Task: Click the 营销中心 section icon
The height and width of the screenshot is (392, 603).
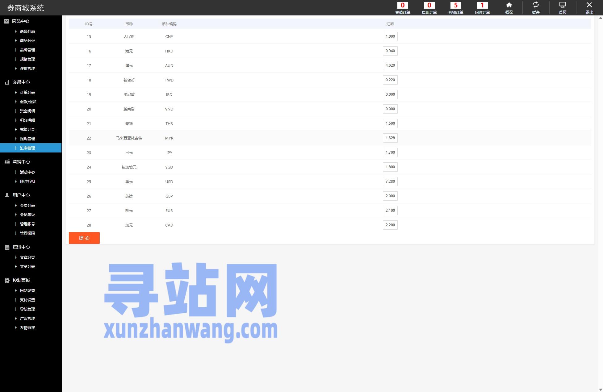Action: click(x=7, y=162)
